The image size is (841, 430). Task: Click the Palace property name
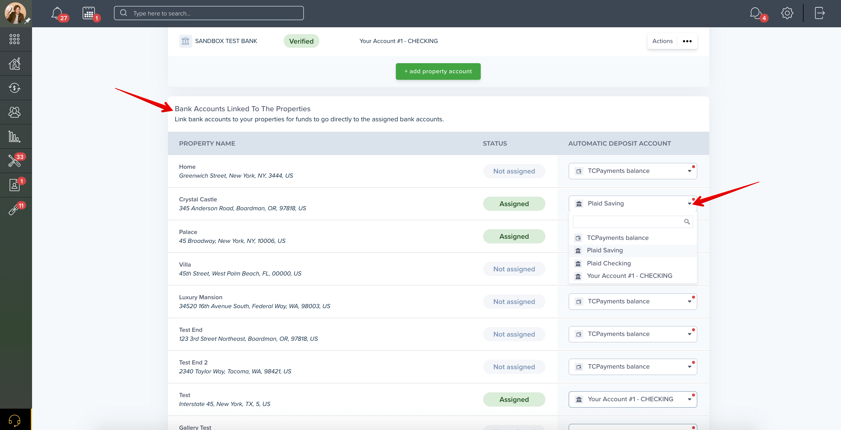(x=188, y=232)
